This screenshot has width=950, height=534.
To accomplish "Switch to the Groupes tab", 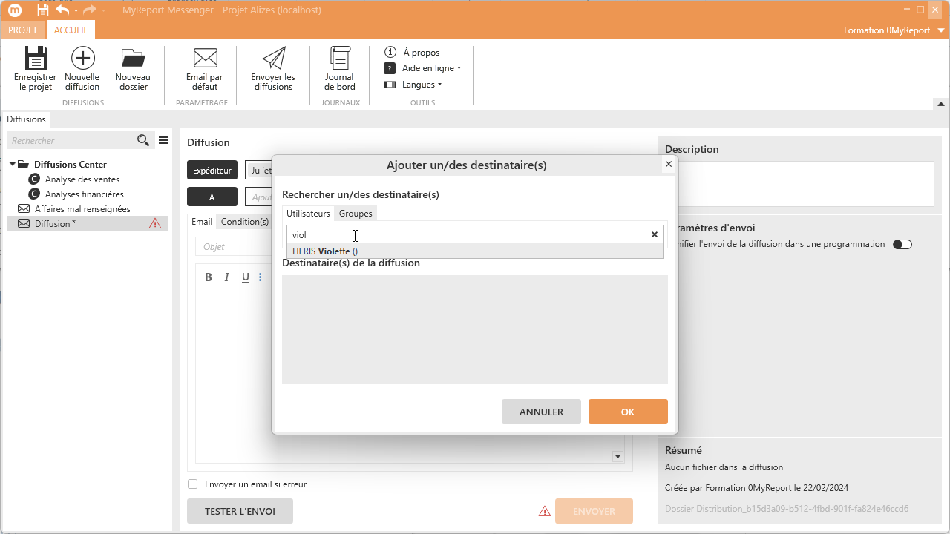I will pyautogui.click(x=356, y=214).
